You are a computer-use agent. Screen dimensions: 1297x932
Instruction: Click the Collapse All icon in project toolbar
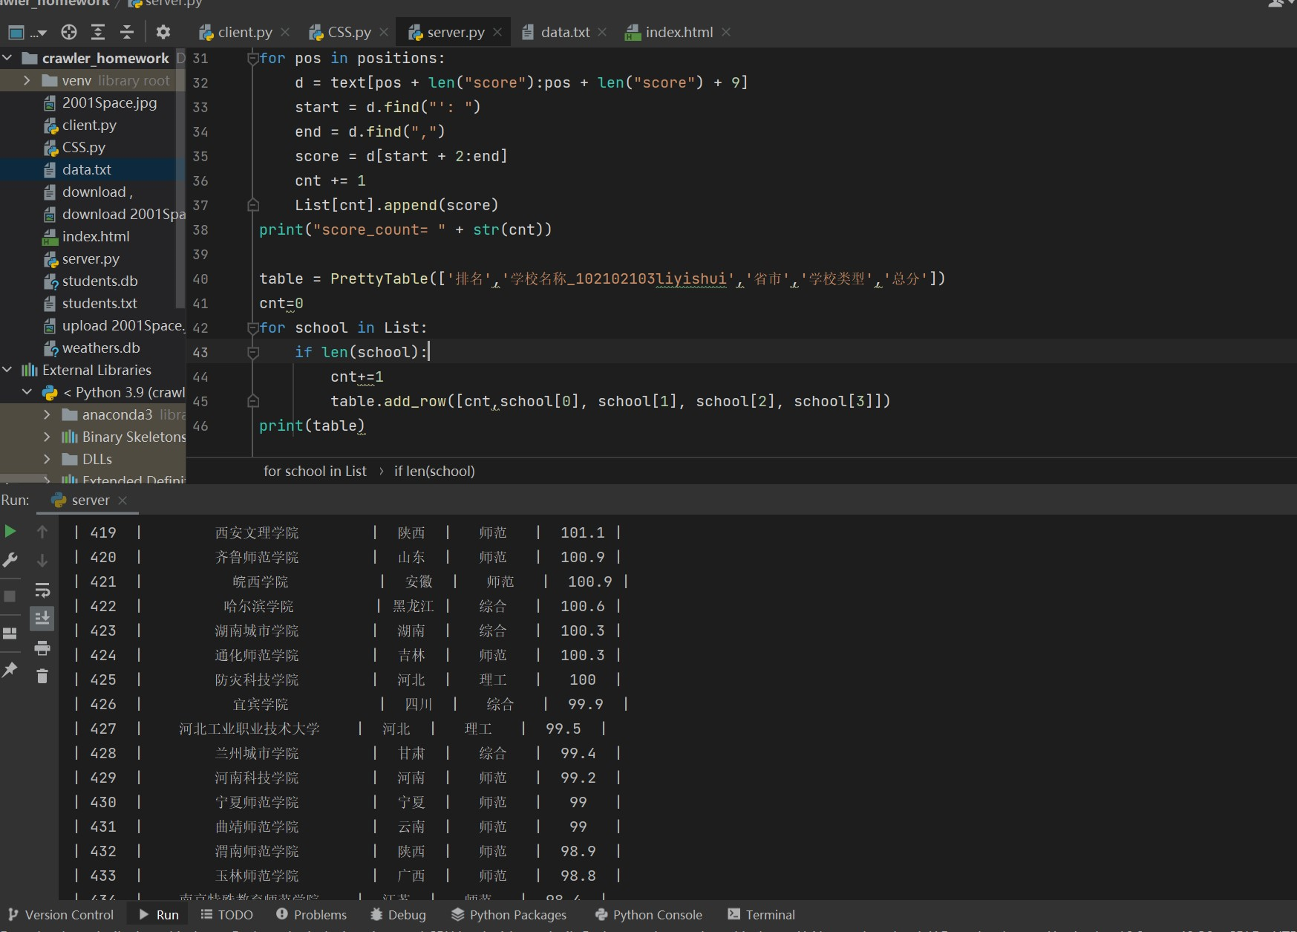pyautogui.click(x=127, y=32)
